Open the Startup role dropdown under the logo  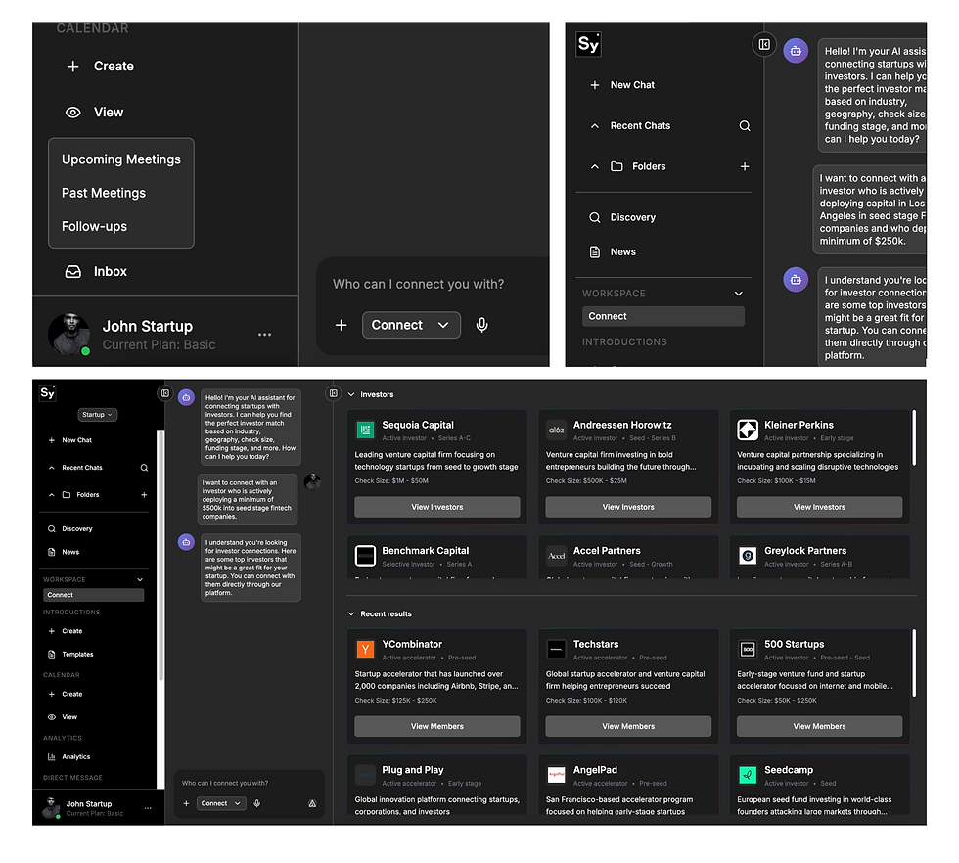click(x=97, y=415)
